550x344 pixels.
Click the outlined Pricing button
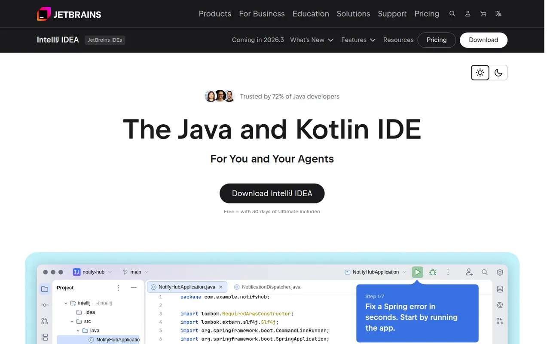coord(437,40)
